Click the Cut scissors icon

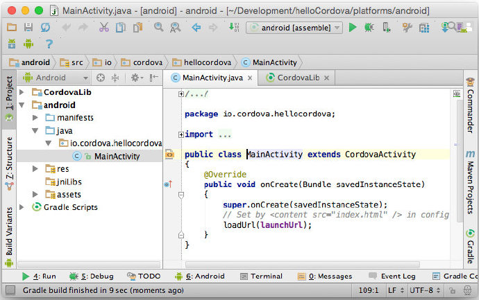coord(104,27)
